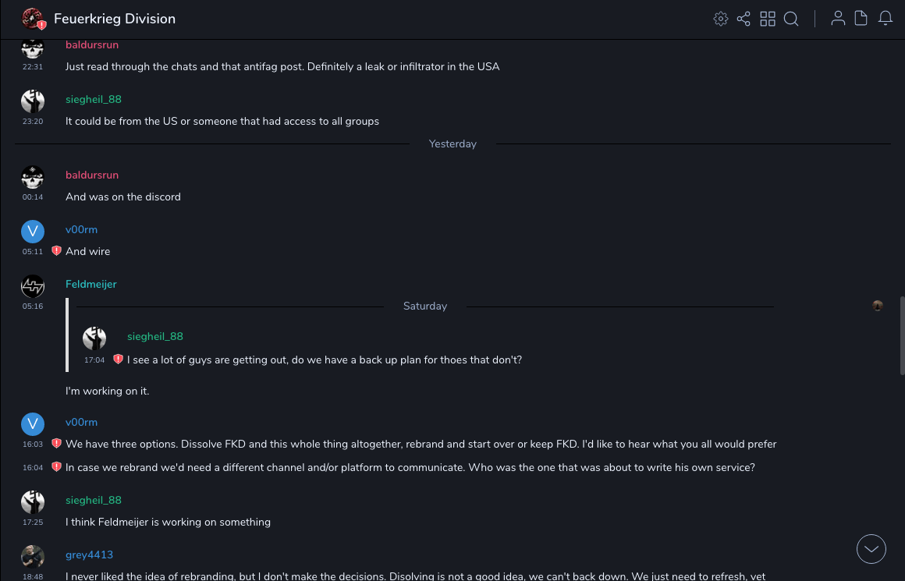Click the channel avatar in the header

click(x=33, y=19)
